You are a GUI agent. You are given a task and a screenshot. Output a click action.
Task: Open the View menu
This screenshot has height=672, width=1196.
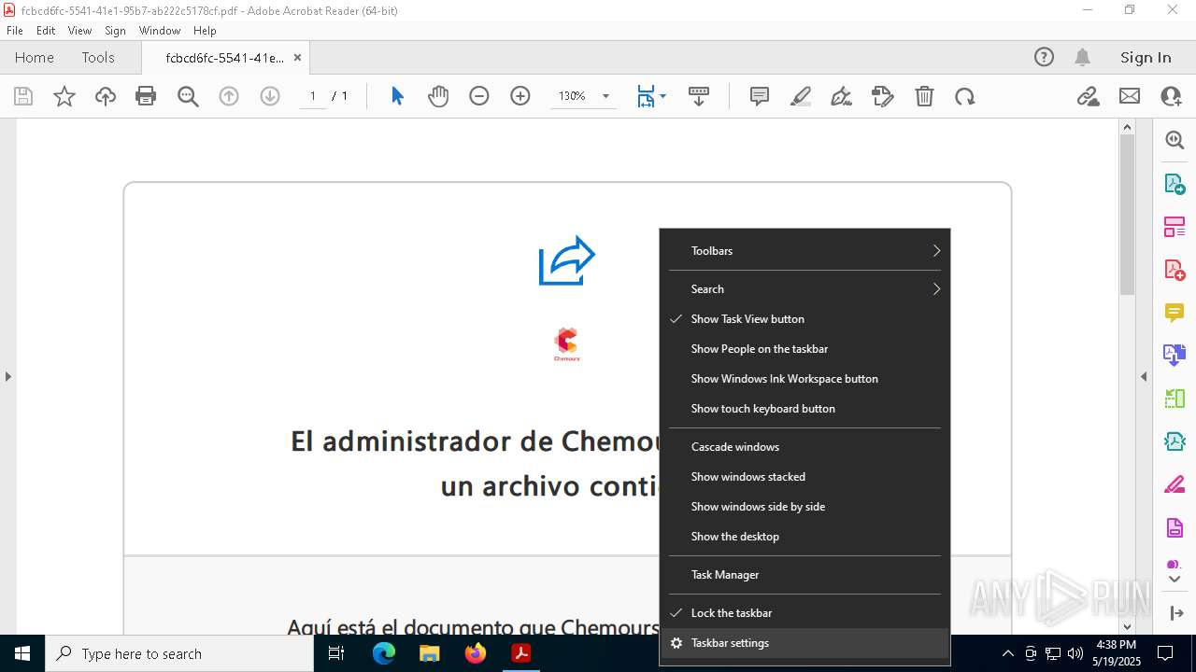[x=80, y=31]
